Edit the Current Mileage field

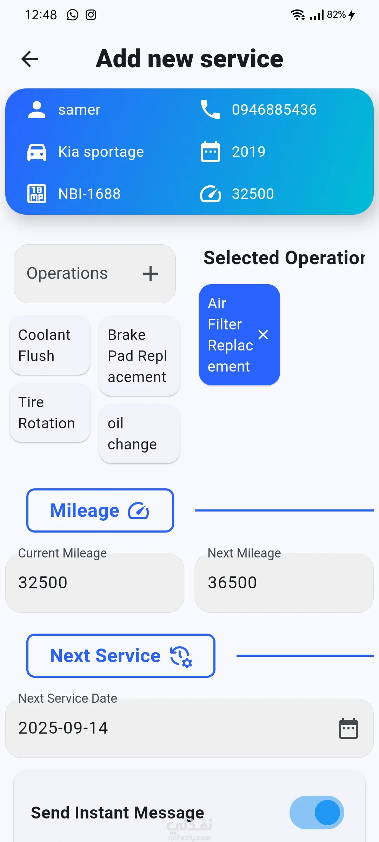[x=95, y=583]
